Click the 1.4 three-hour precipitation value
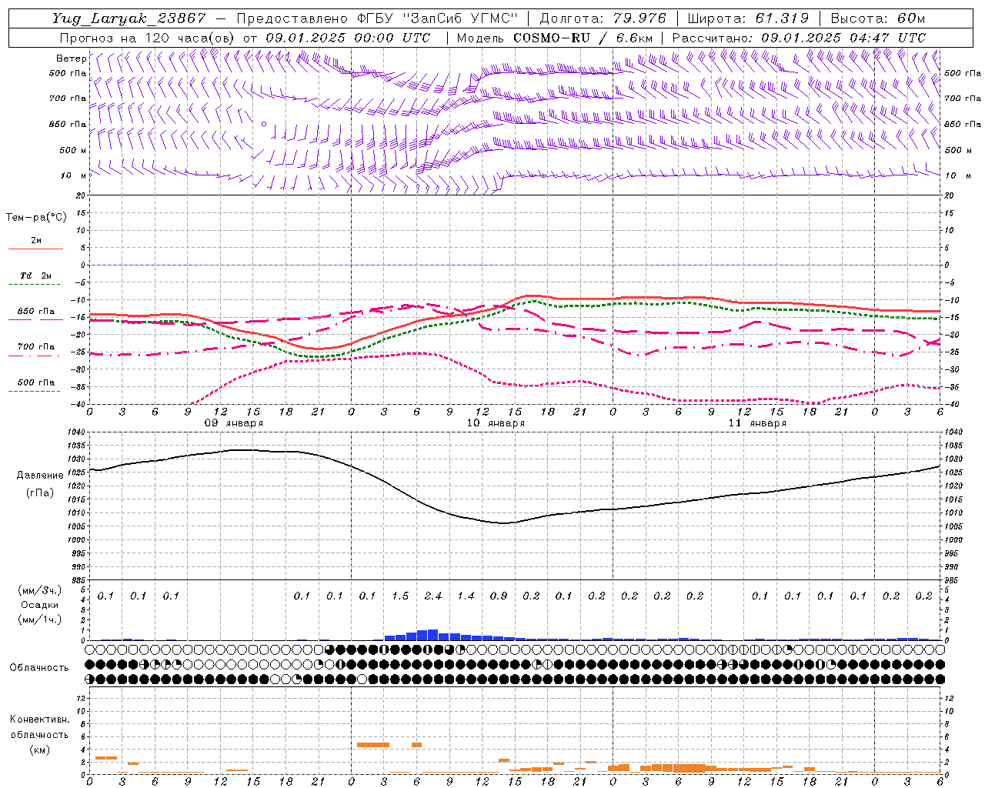The height and width of the screenshot is (788, 985). (x=466, y=596)
